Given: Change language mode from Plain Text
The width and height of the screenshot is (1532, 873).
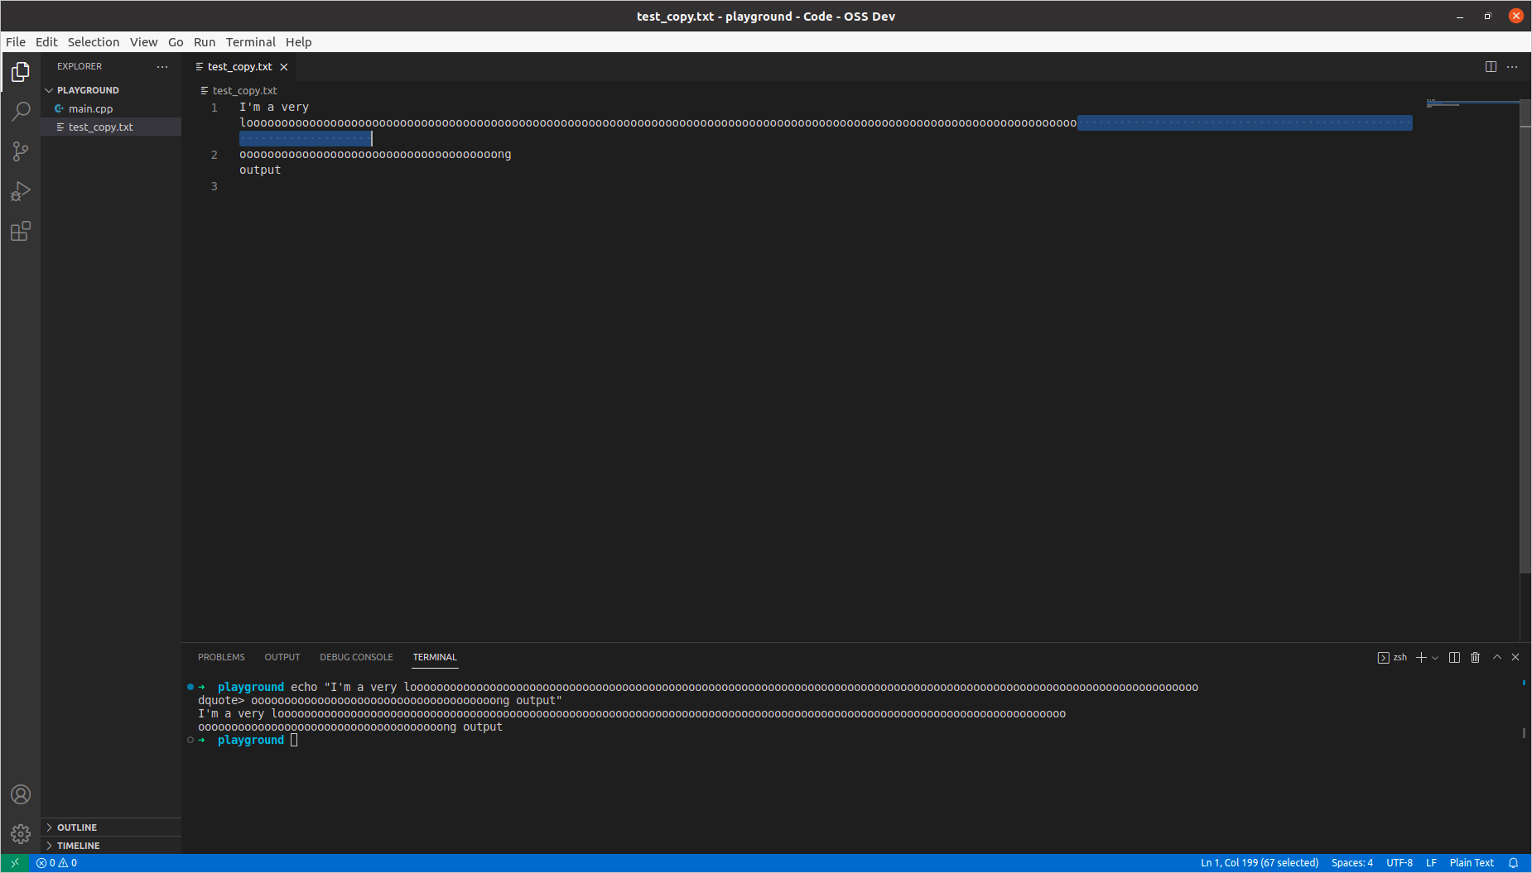Looking at the screenshot, I should tap(1471, 862).
